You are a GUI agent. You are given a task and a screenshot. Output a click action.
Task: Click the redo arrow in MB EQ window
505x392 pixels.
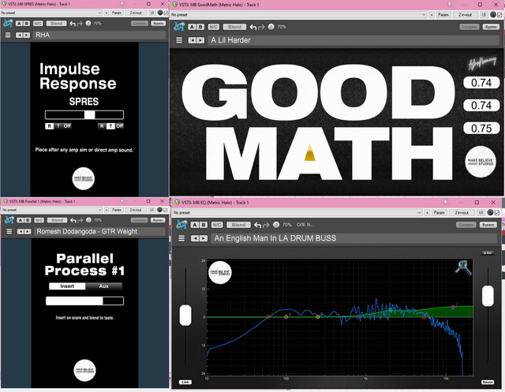(266, 225)
